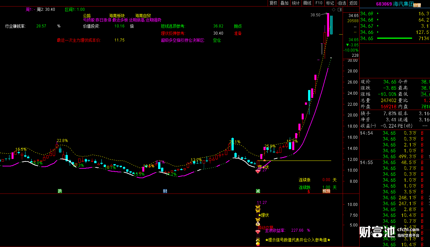This screenshot has height=247, width=430.
Task: Open the 叠加 overlay option
Action: click(x=284, y=3)
